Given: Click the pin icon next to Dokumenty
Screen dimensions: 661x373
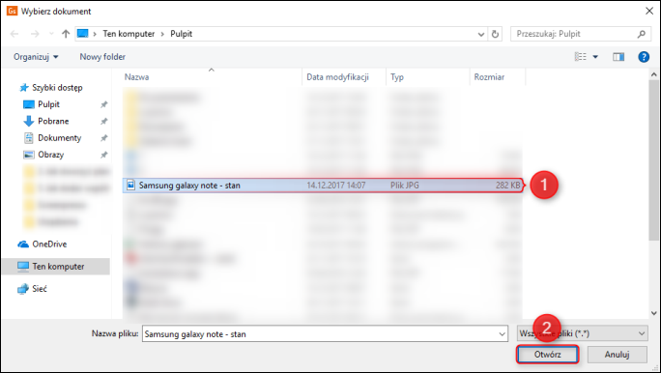Looking at the screenshot, I should [x=103, y=138].
